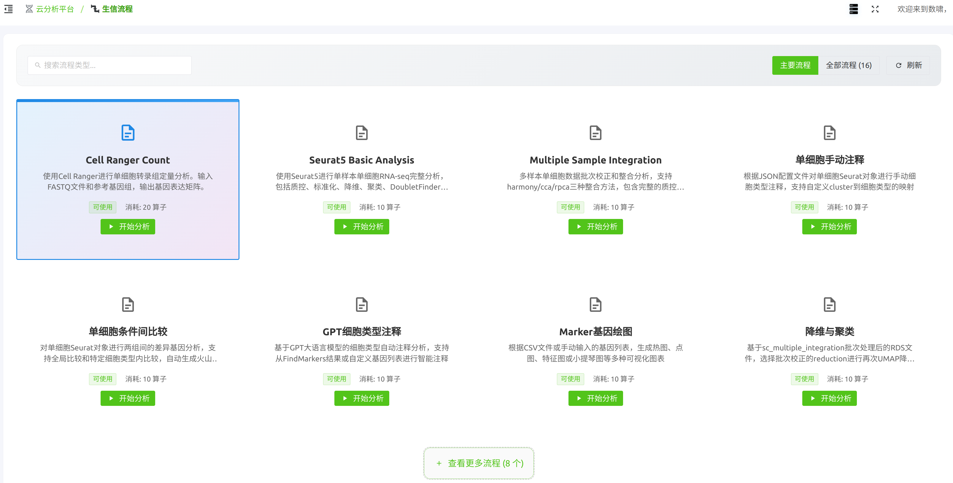Select the Seurat5 Basic Analysis card title
The image size is (953, 483).
pos(361,160)
